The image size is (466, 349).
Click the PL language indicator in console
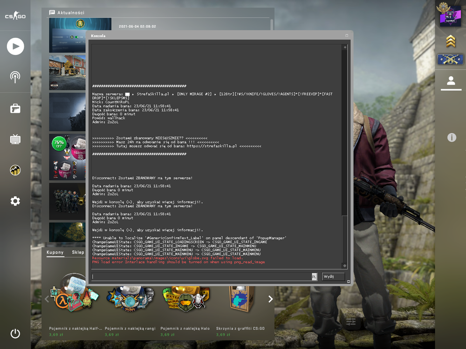(314, 276)
